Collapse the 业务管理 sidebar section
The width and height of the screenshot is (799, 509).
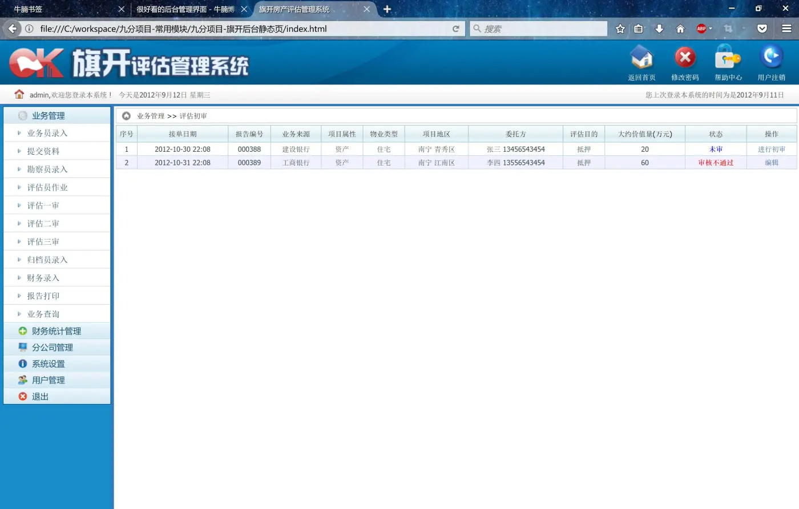coord(57,115)
